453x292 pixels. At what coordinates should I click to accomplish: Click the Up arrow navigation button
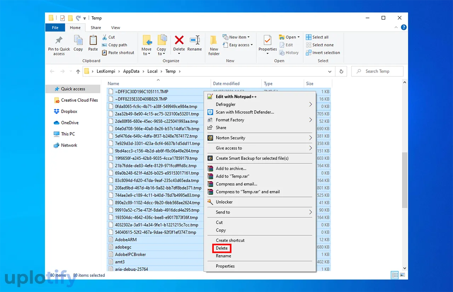tap(78, 71)
